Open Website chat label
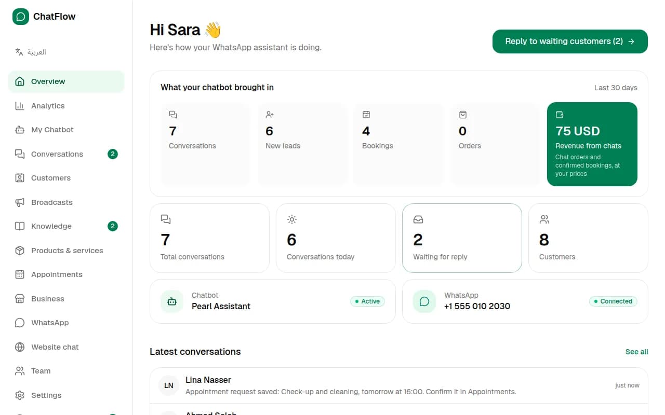The width and height of the screenshot is (665, 415). click(55, 347)
